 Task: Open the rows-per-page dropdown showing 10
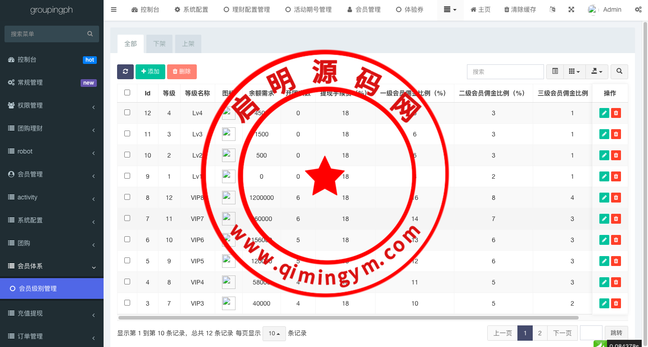pyautogui.click(x=274, y=333)
